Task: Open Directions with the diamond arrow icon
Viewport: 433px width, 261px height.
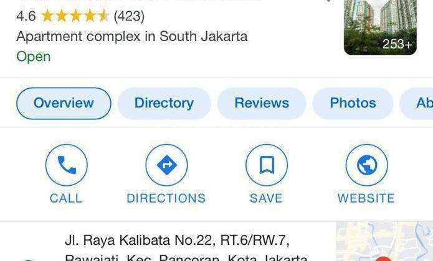Action: coord(166,165)
